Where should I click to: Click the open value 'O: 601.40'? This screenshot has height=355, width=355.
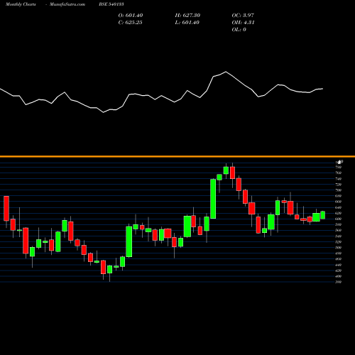tap(131, 16)
